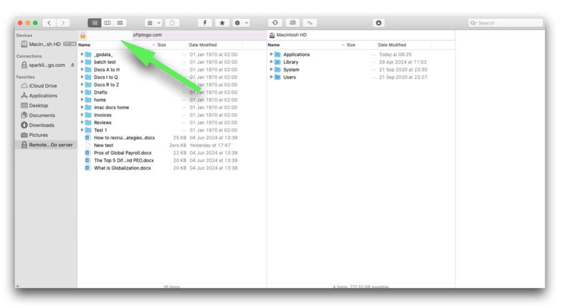The width and height of the screenshot is (561, 308).
Task: Expand the Docs I to Q folder
Action: pos(82,77)
